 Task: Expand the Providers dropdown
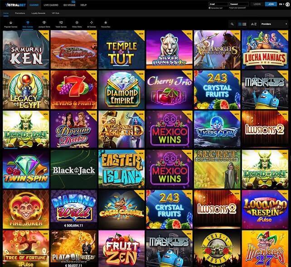click(274, 24)
